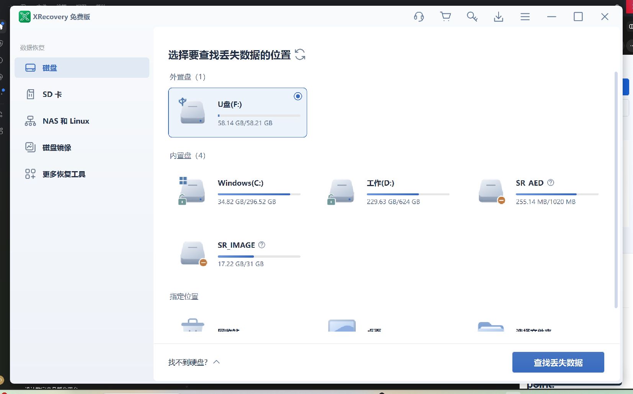Choose the select-folder location icon

491,326
